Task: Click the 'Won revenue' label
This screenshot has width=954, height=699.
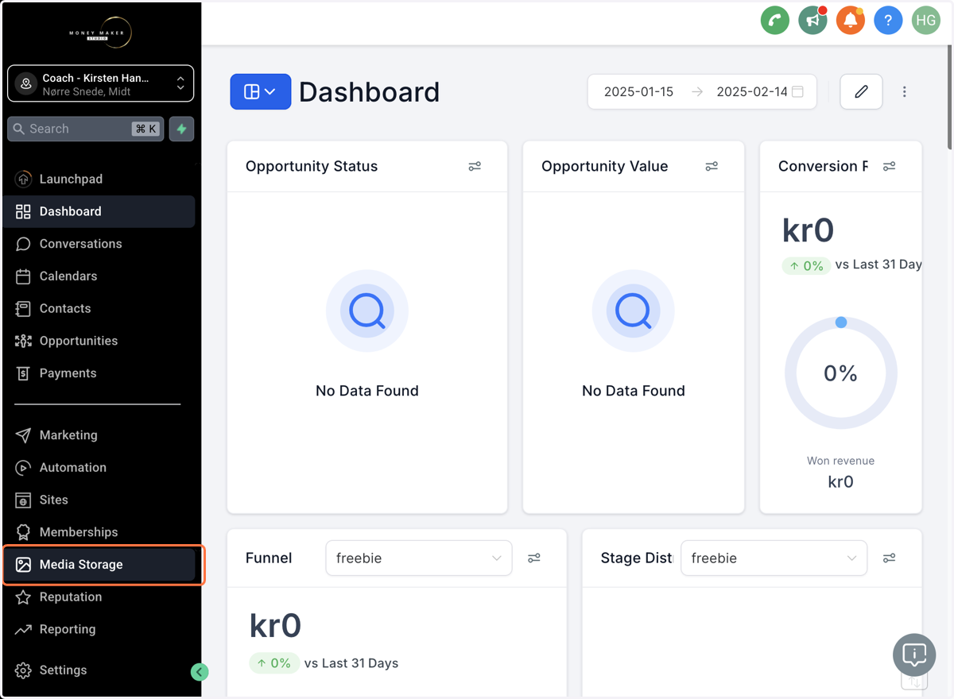Action: tap(841, 461)
